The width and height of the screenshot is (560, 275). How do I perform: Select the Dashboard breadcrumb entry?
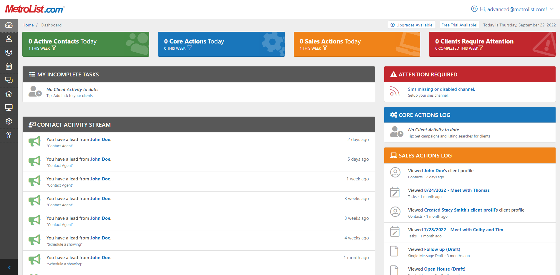pos(51,25)
